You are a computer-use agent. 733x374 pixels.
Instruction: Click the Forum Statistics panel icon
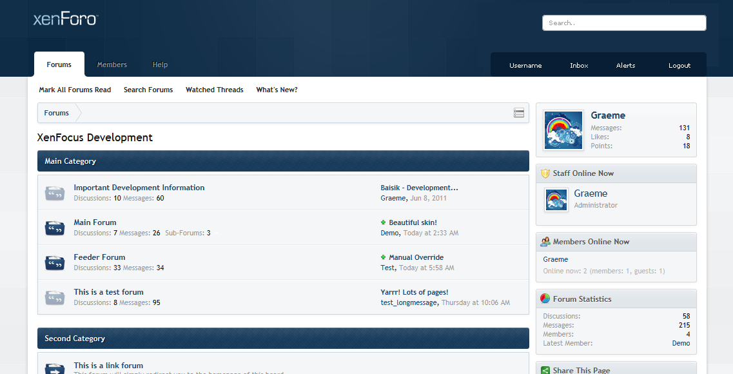[545, 299]
